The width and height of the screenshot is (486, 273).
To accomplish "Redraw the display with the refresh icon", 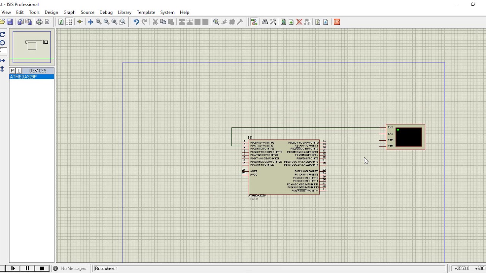I will tap(61, 22).
